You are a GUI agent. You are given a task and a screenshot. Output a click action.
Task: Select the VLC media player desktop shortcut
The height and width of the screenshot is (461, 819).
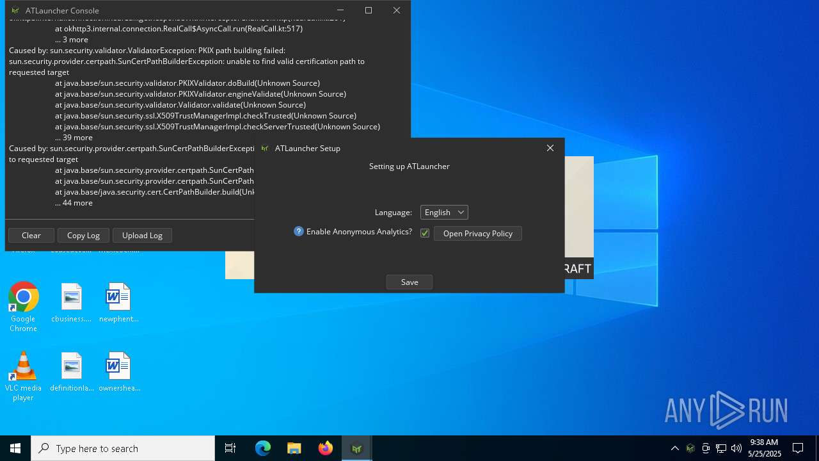pos(24,376)
